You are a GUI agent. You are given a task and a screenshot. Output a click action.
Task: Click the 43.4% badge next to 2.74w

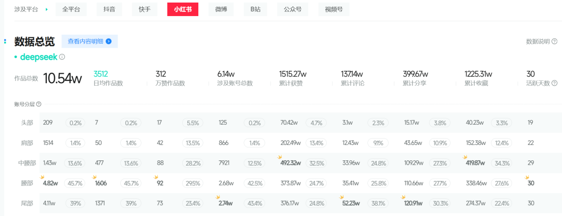coord(255,203)
